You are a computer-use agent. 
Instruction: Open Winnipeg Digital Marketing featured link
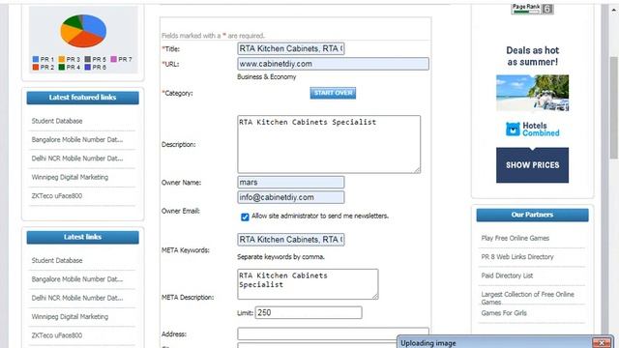tap(70, 177)
